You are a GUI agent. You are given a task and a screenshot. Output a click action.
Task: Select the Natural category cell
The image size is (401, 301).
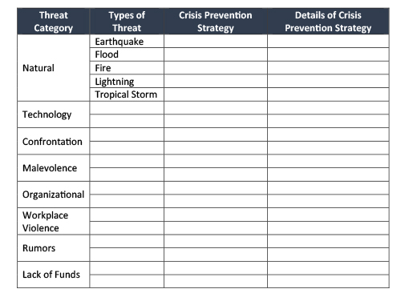(x=53, y=68)
